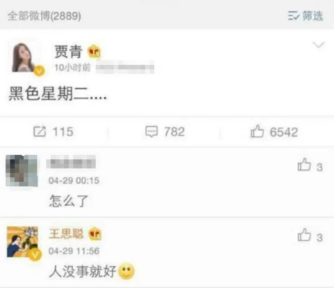Click the crown badge next to 王思聪
334x288 pixels.
(x=95, y=234)
